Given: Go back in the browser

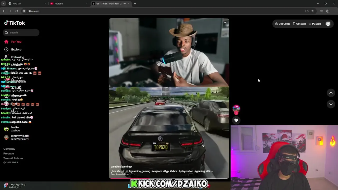Looking at the screenshot, I should pos(4,11).
